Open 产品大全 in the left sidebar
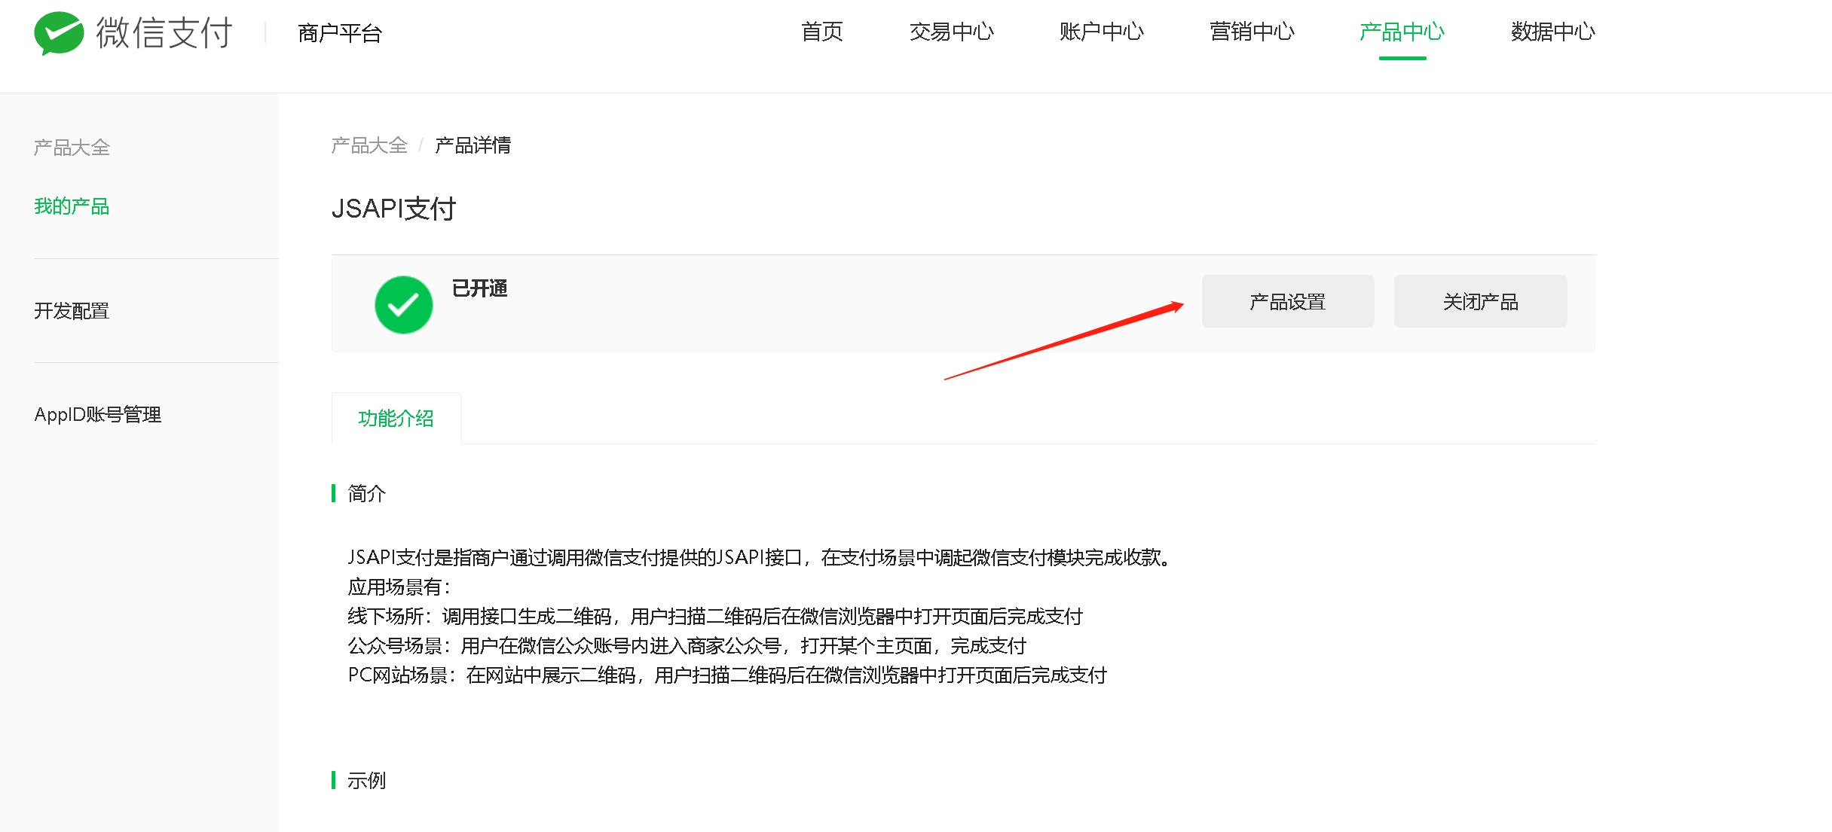Screen dimensions: 1832x832 coord(72,148)
